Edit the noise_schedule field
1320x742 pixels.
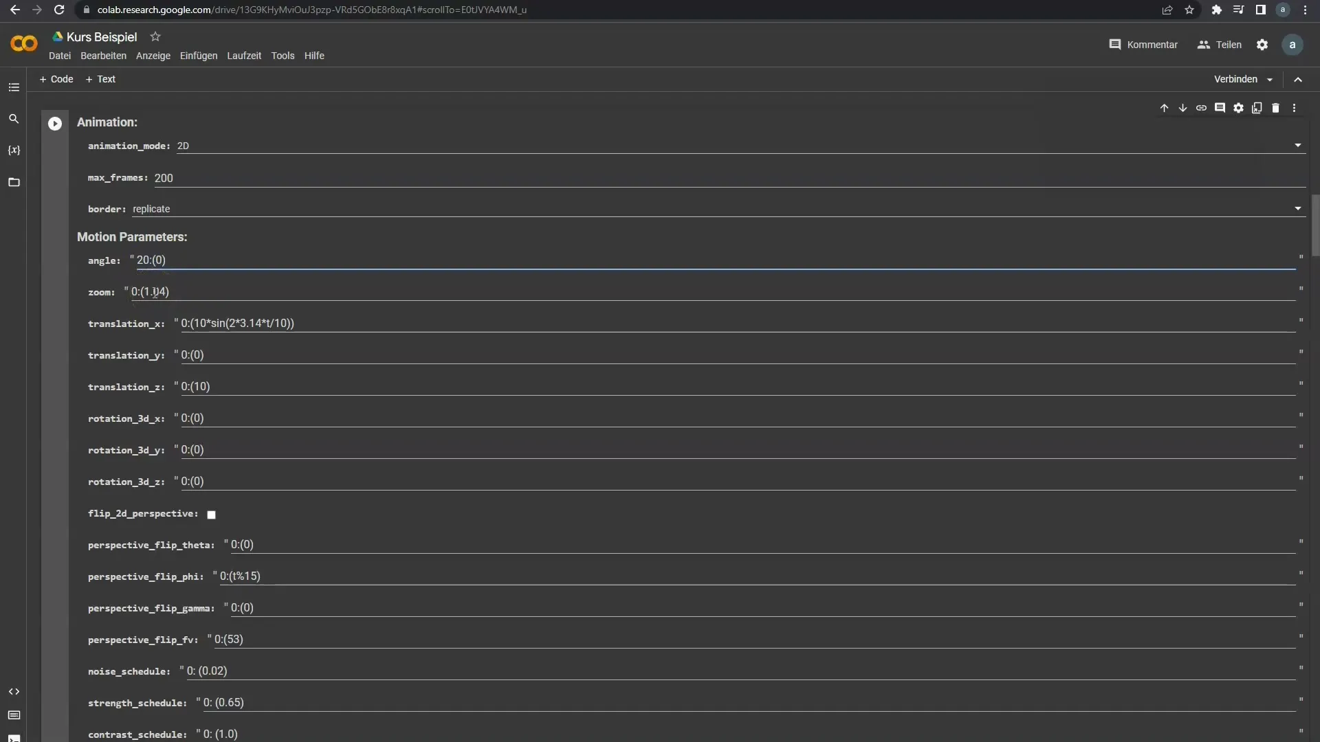[740, 671]
